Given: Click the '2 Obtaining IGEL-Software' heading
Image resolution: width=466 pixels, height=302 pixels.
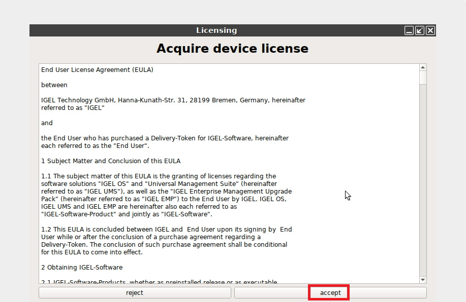Looking at the screenshot, I should 82,268.
